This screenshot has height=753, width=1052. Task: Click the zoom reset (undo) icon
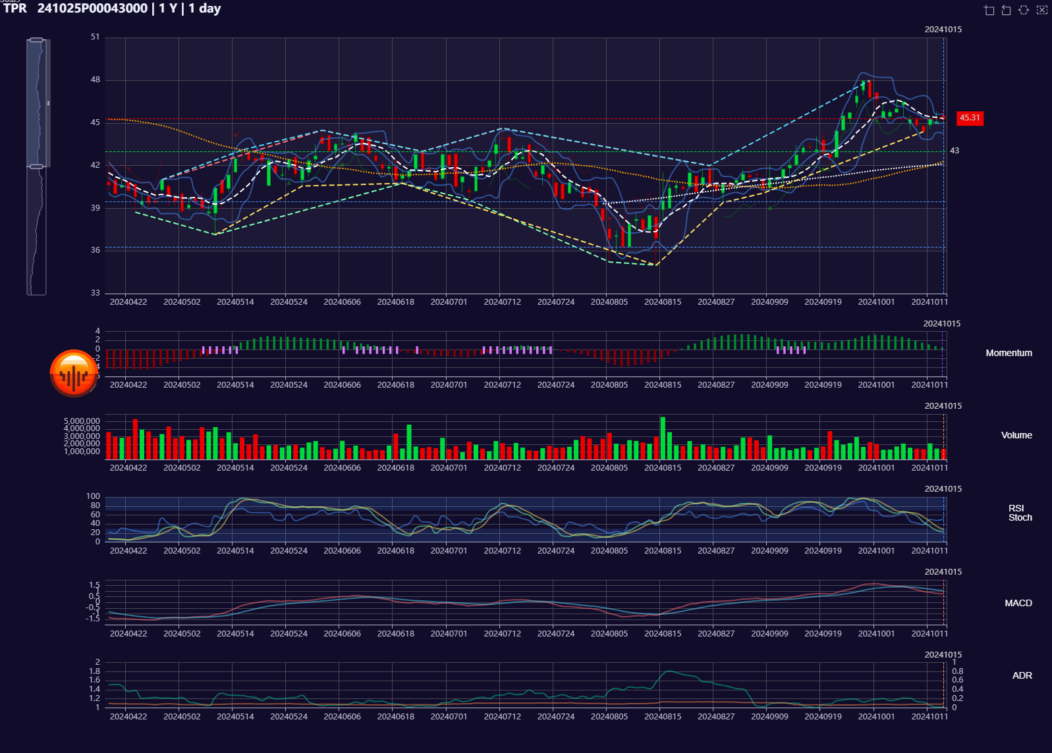click(1006, 10)
